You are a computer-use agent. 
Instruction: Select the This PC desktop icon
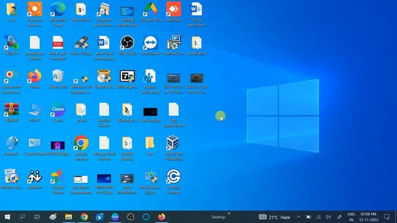click(x=35, y=113)
